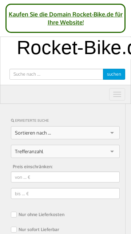Open the hamburger navigation menu
The image size is (131, 234).
click(117, 94)
